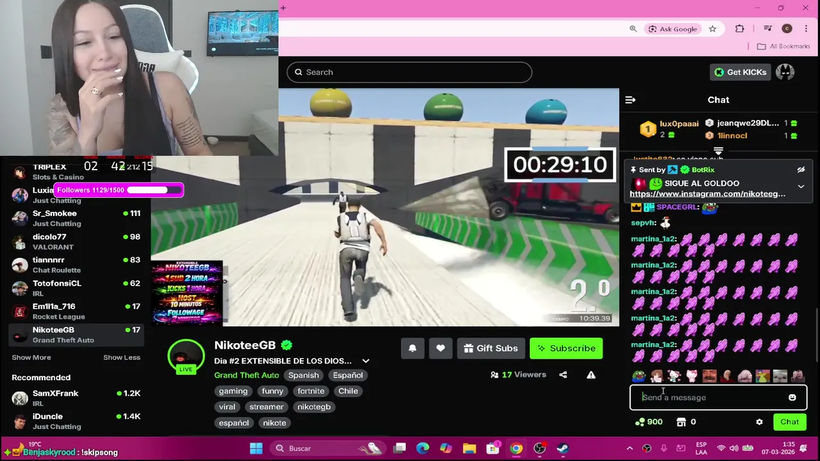Open chat settings gear
Image resolution: width=820 pixels, height=461 pixels.
[x=759, y=422]
